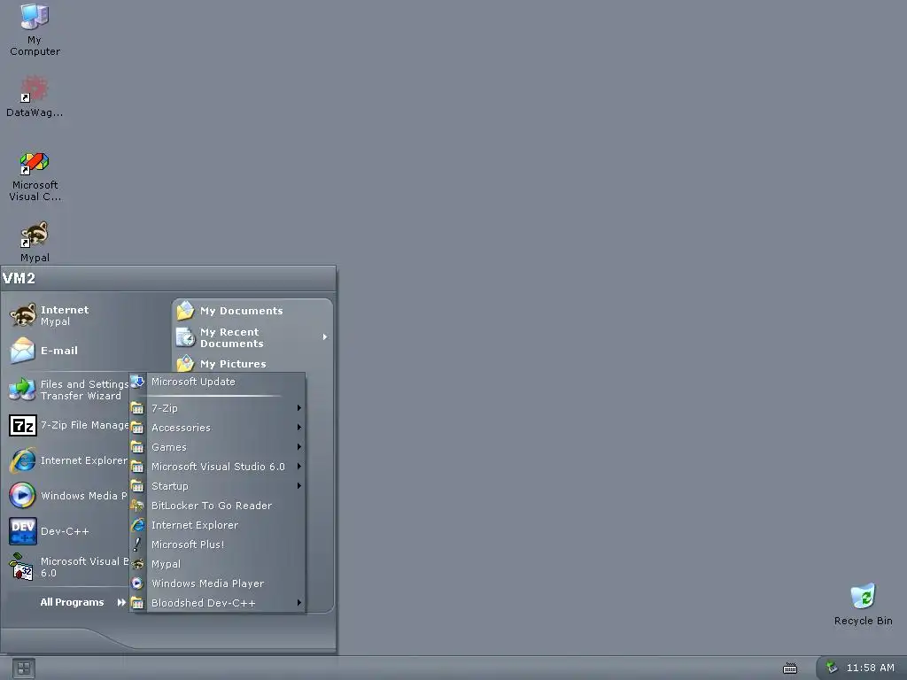Launch Mypal from the desktop shortcut
Image resolution: width=907 pixels, height=680 pixels.
point(35,242)
